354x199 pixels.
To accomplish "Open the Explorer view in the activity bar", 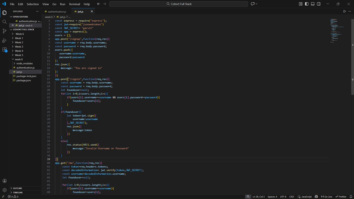I will (4, 12).
